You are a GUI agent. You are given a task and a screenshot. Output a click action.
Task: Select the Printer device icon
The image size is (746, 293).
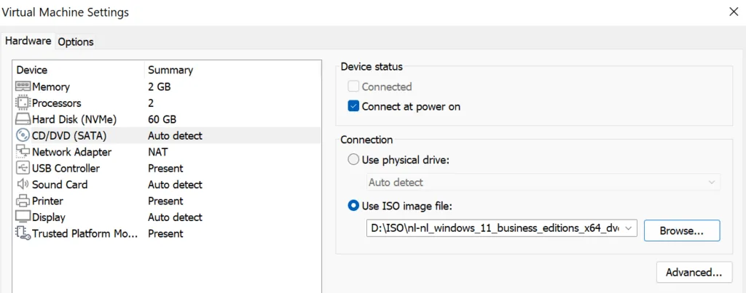click(23, 201)
